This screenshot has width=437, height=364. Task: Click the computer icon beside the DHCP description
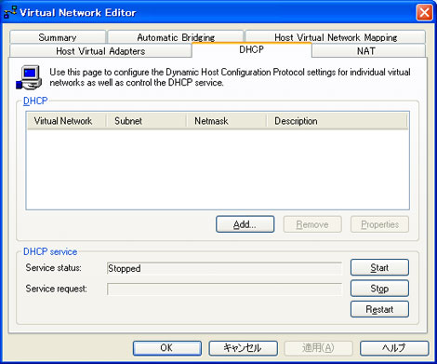29,77
